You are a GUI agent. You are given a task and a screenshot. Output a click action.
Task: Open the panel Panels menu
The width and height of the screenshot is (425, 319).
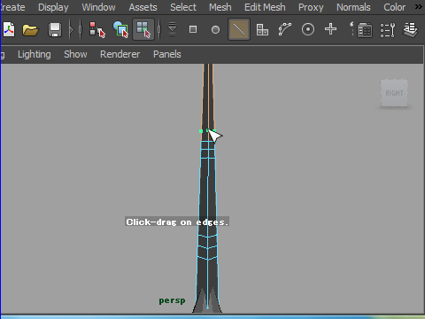[167, 54]
